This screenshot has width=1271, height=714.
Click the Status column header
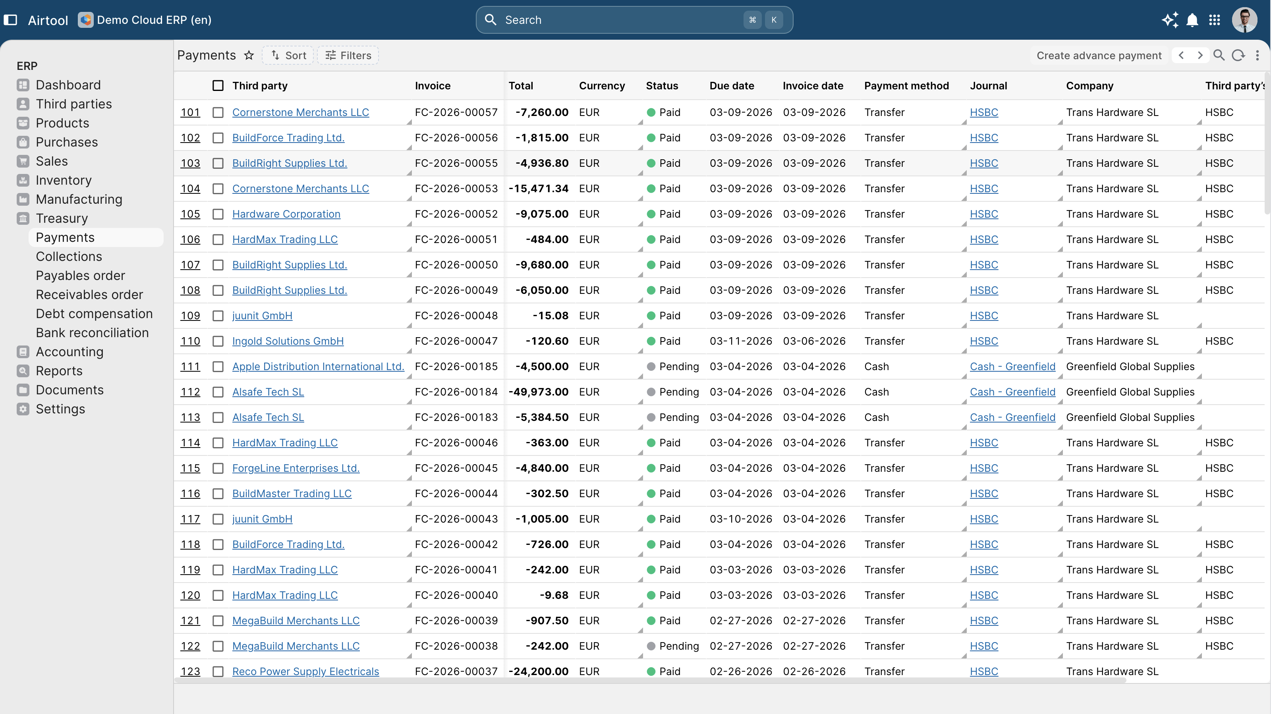point(662,85)
